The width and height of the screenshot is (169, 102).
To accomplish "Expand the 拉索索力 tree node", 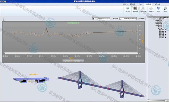I will click(165, 38).
